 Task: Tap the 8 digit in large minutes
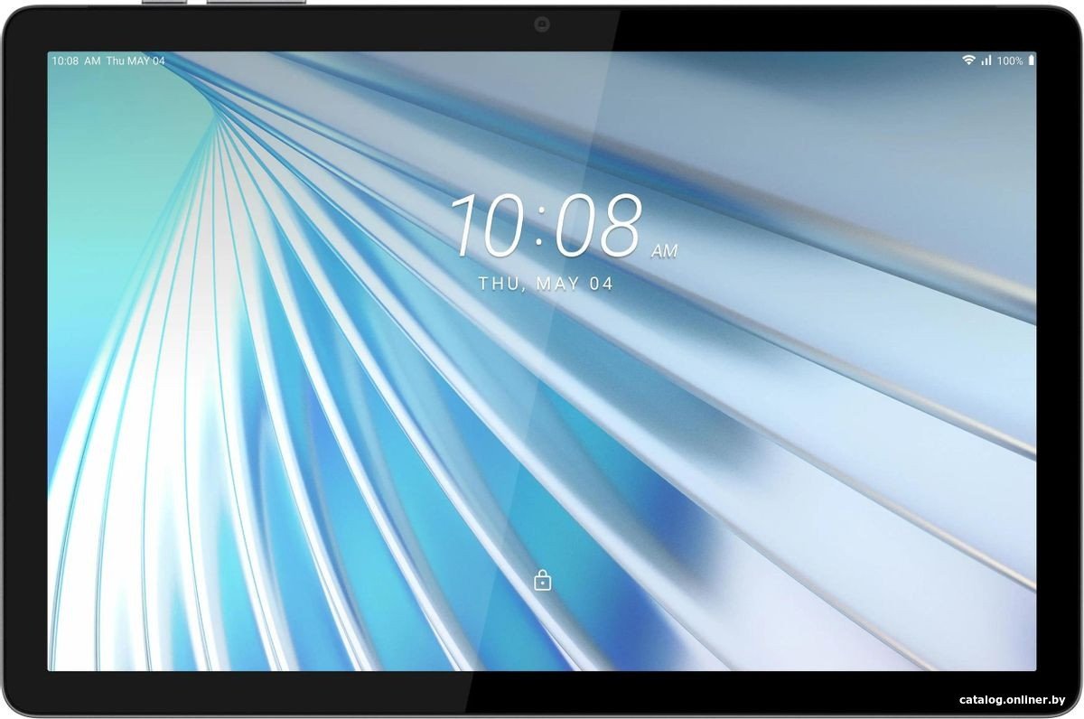(x=621, y=226)
